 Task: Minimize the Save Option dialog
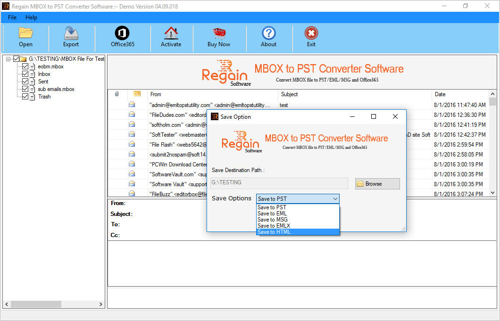[x=352, y=117]
